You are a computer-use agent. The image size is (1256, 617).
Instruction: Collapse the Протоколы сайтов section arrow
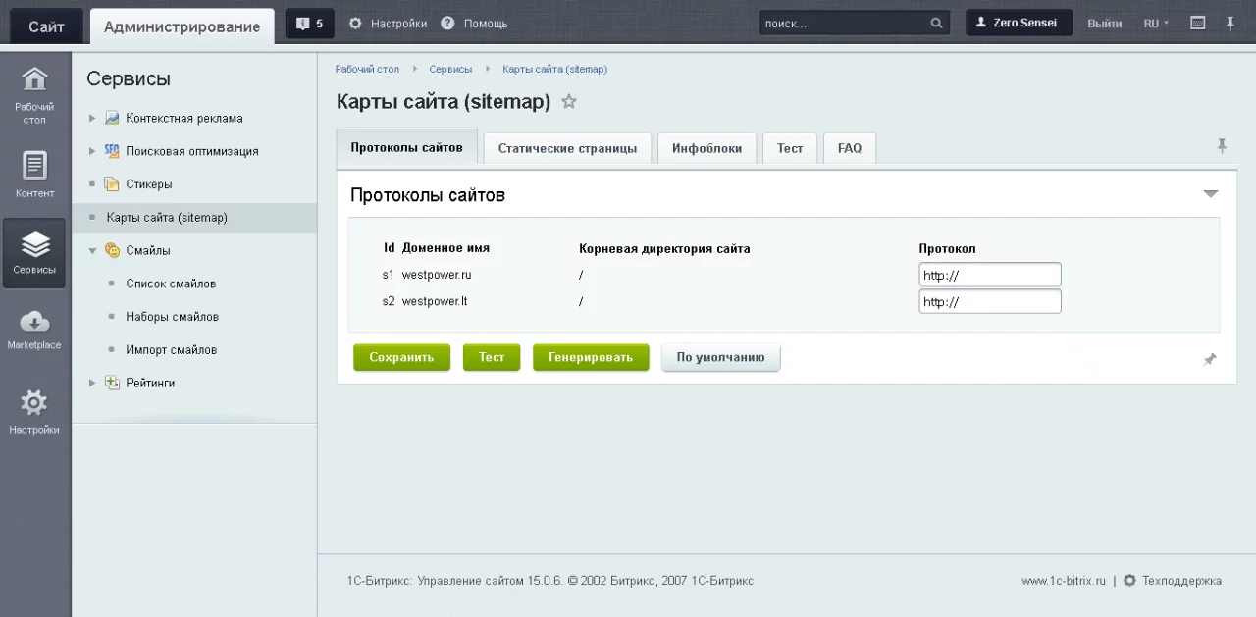[1210, 194]
